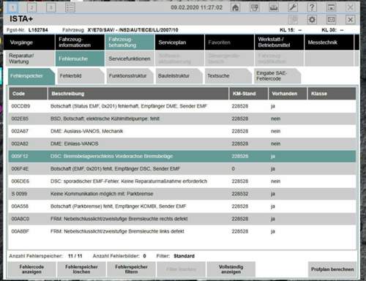The height and width of the screenshot is (281, 366).
Task: Sort by the Klasse column header
Action: tap(332, 94)
